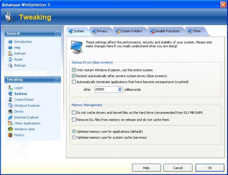Open the Firefox tweaking section
Image resolution: width=228 pixels, height=175 pixels.
pyautogui.click(x=19, y=135)
